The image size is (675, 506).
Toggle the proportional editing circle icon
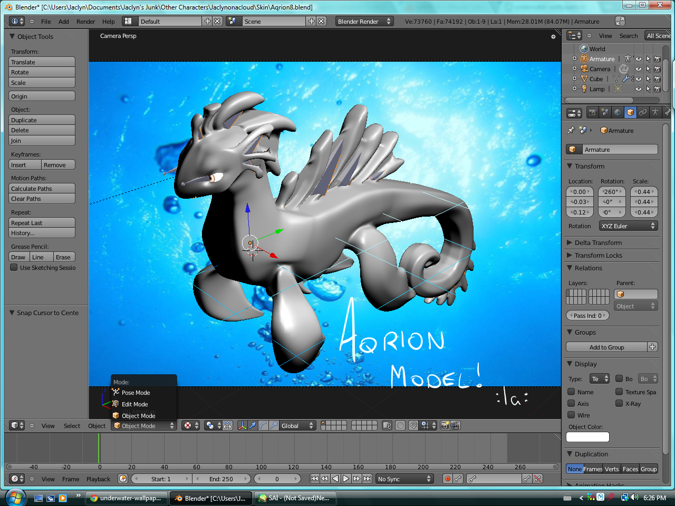(400, 425)
